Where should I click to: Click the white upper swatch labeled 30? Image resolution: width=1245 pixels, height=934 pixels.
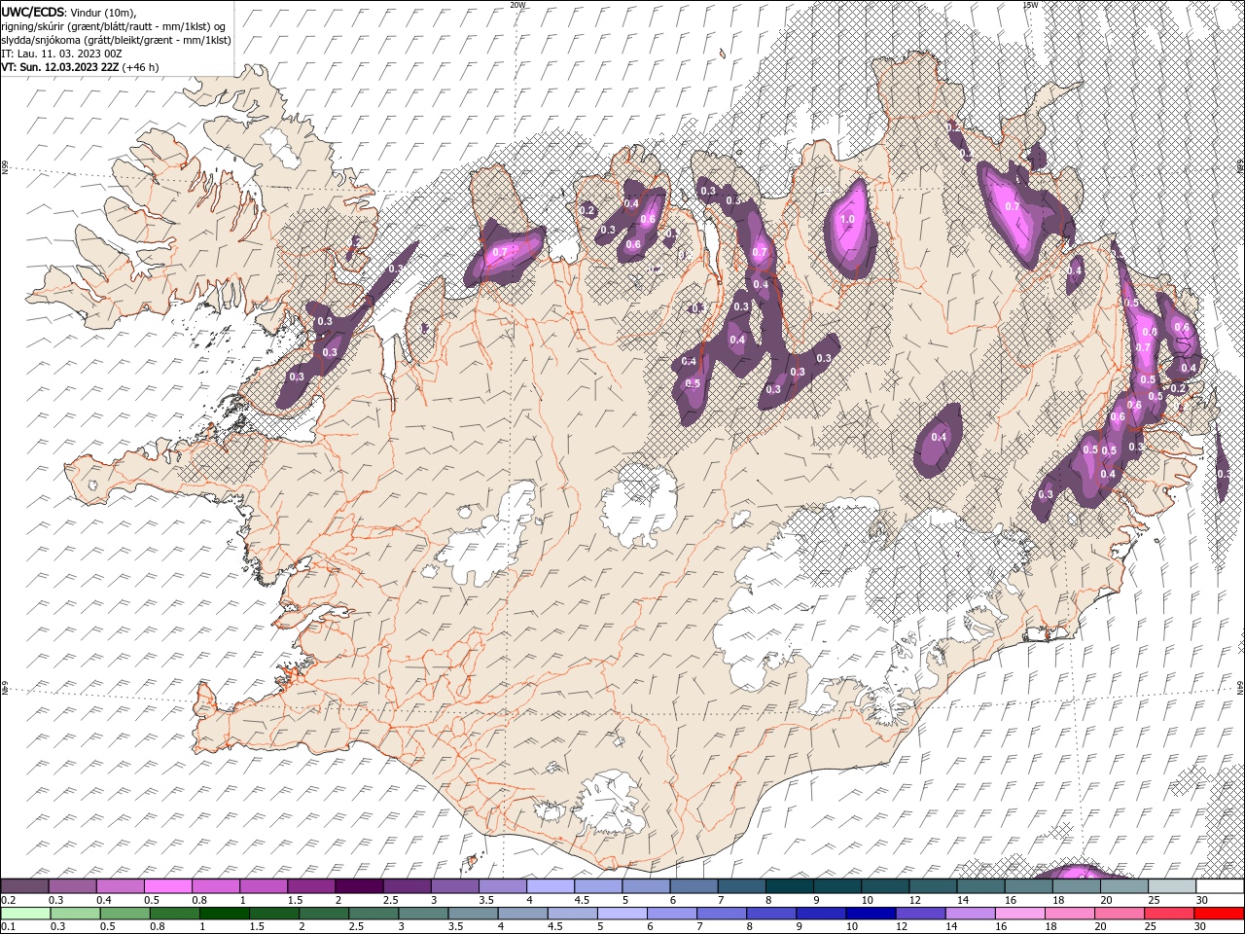[x=1219, y=885]
